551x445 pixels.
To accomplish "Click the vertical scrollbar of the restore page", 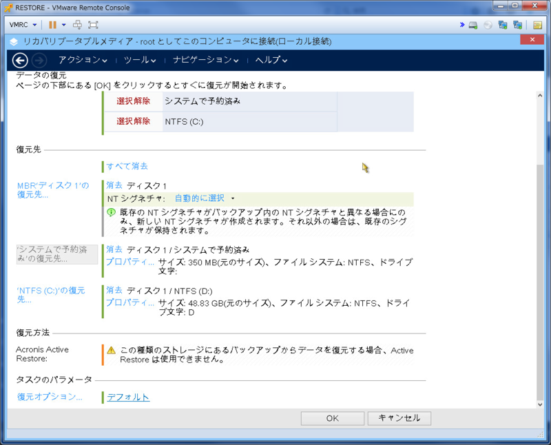I will point(538,276).
